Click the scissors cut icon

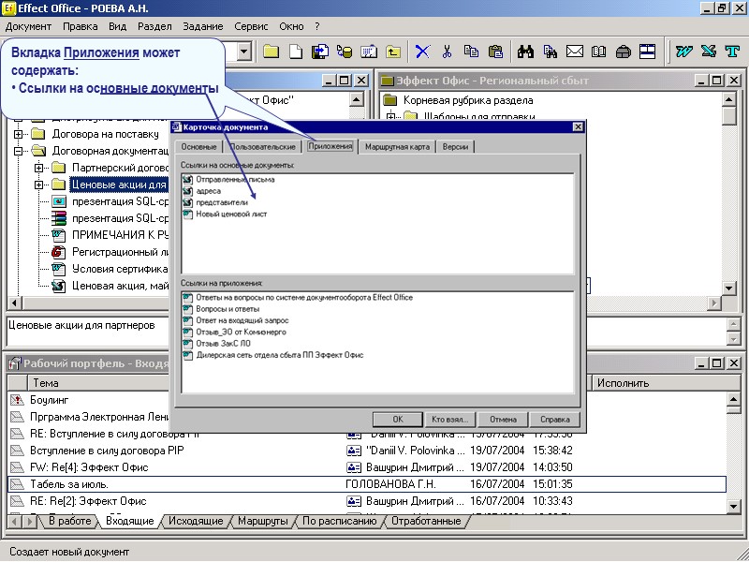click(448, 52)
